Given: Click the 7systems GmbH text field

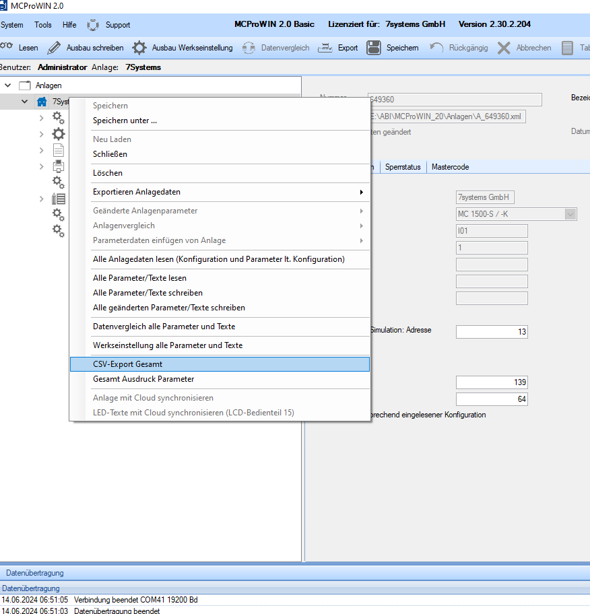Looking at the screenshot, I should click(x=485, y=197).
